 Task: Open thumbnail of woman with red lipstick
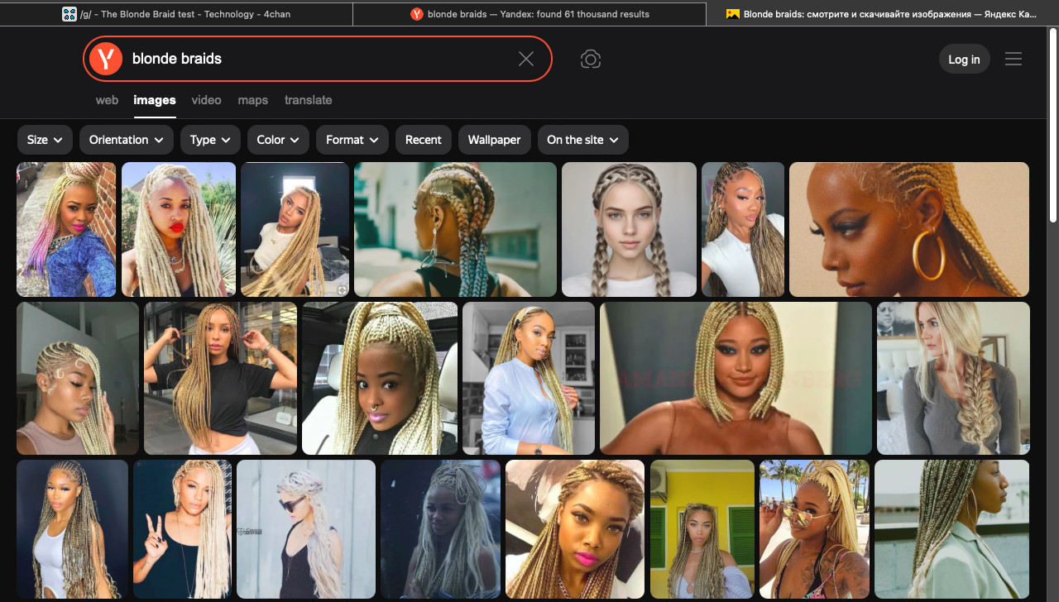[x=179, y=229]
